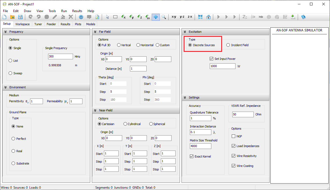This screenshot has width=330, height=190.
Task: Switch to the Feeder tab
Action: 51,24
